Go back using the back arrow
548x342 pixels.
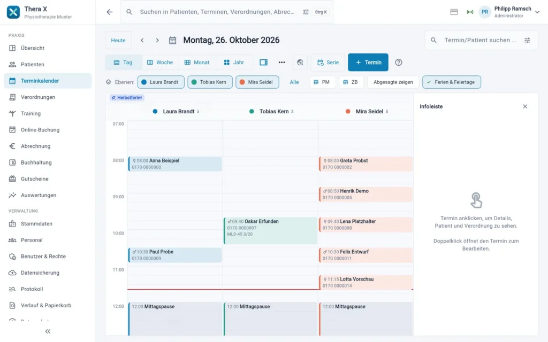tap(110, 12)
